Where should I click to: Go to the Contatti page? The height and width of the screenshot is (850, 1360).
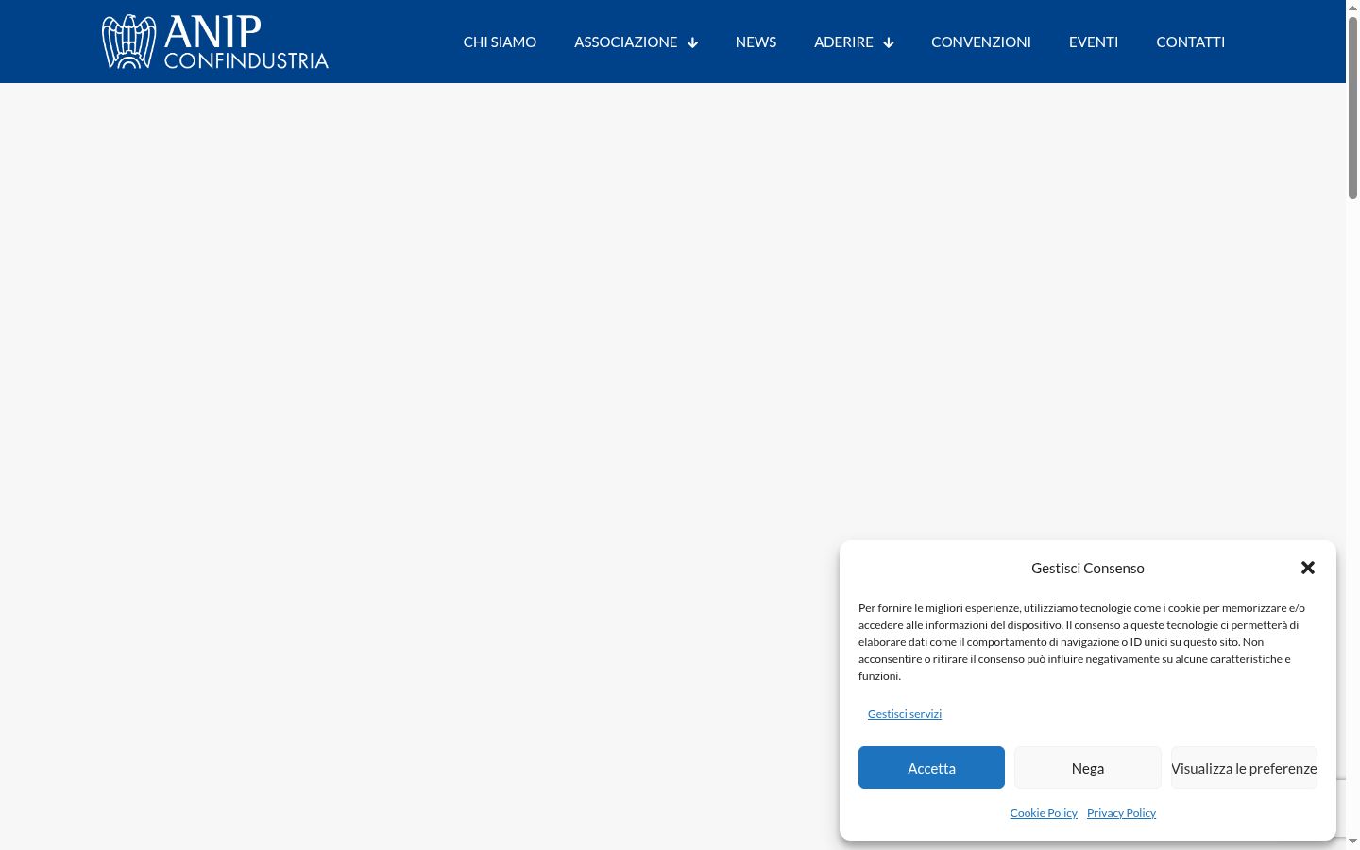(x=1190, y=42)
